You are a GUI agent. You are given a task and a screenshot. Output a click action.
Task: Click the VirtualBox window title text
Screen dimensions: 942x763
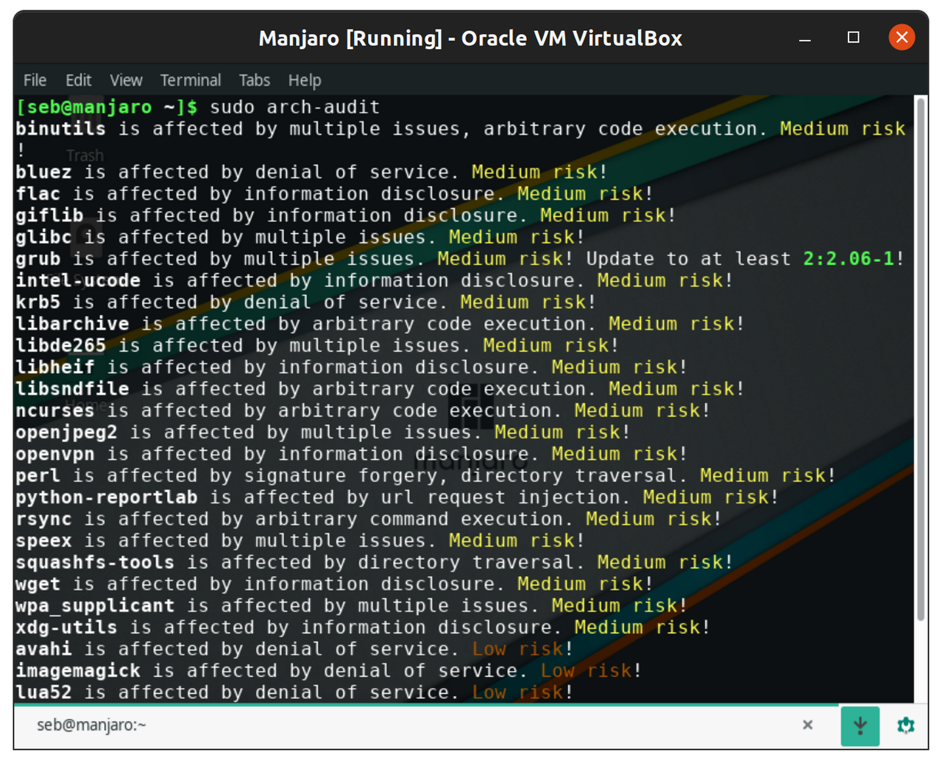click(x=470, y=38)
